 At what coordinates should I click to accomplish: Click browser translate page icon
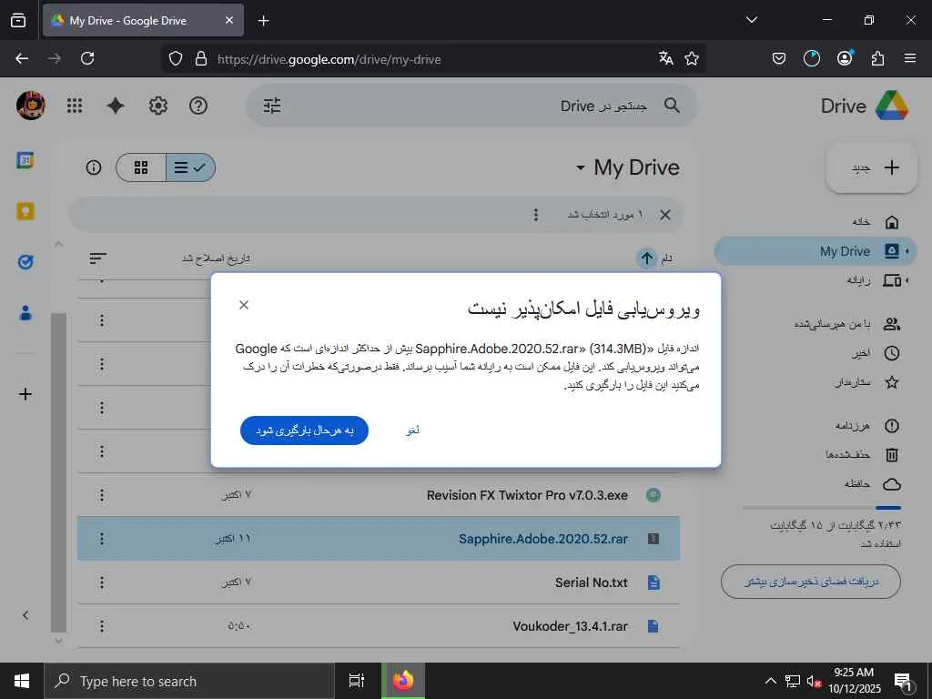pyautogui.click(x=665, y=58)
